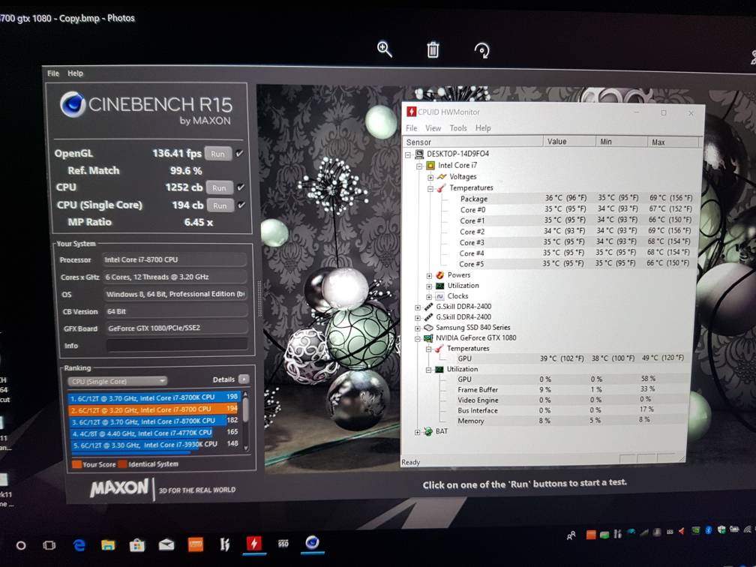This screenshot has width=756, height=567.
Task: Select the Frame Buffer utilization row
Action: point(564,389)
